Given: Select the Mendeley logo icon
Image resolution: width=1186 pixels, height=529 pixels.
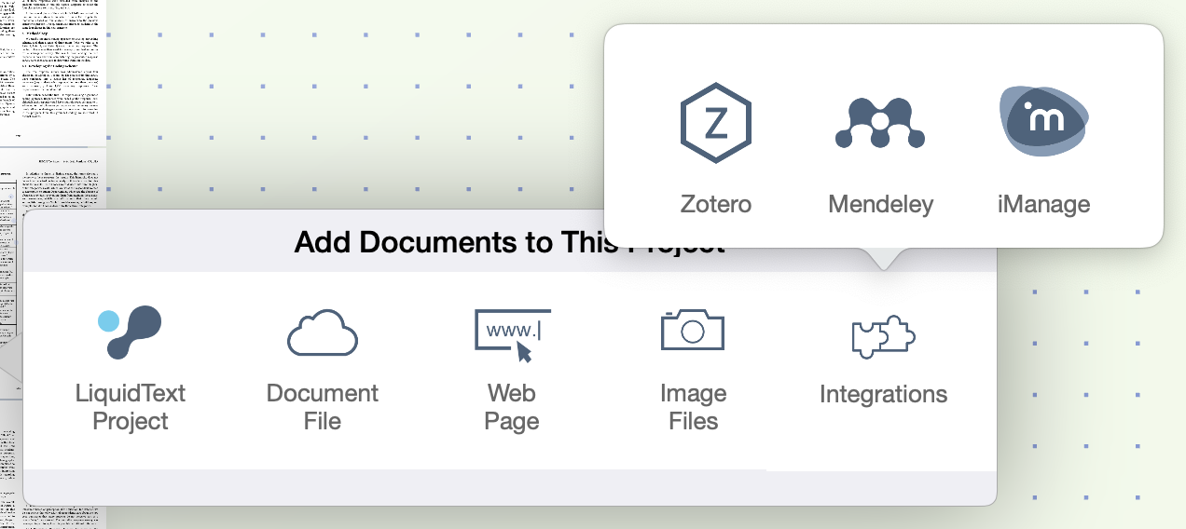Looking at the screenshot, I should coord(880,124).
